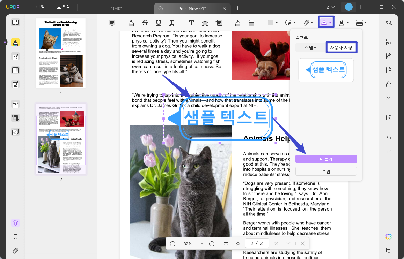Image resolution: width=404 pixels, height=259 pixels.
Task: Open the zoom percentage dropdown
Action: coord(202,244)
